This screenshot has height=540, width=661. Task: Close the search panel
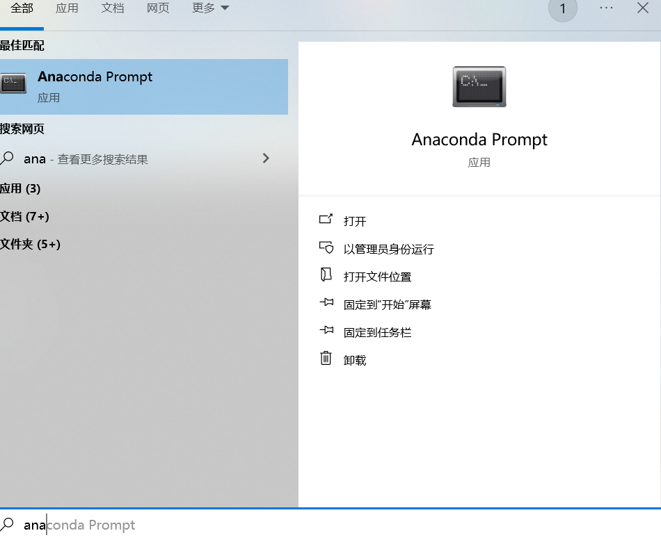click(x=643, y=8)
